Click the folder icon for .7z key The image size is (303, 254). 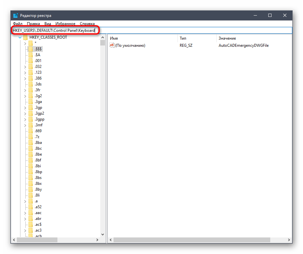pyautogui.click(x=31, y=137)
